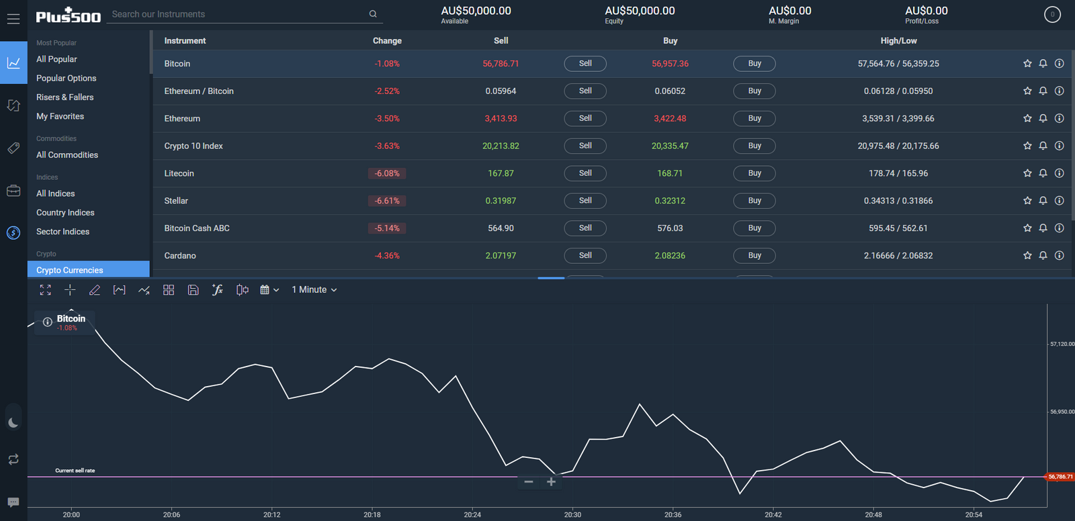Open the compare instruments chart icon
The width and height of the screenshot is (1075, 521).
click(x=243, y=290)
